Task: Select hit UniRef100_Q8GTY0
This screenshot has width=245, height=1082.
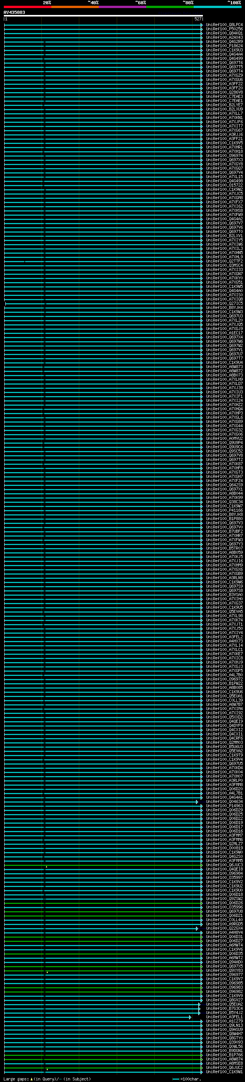Action: (x=224, y=1038)
